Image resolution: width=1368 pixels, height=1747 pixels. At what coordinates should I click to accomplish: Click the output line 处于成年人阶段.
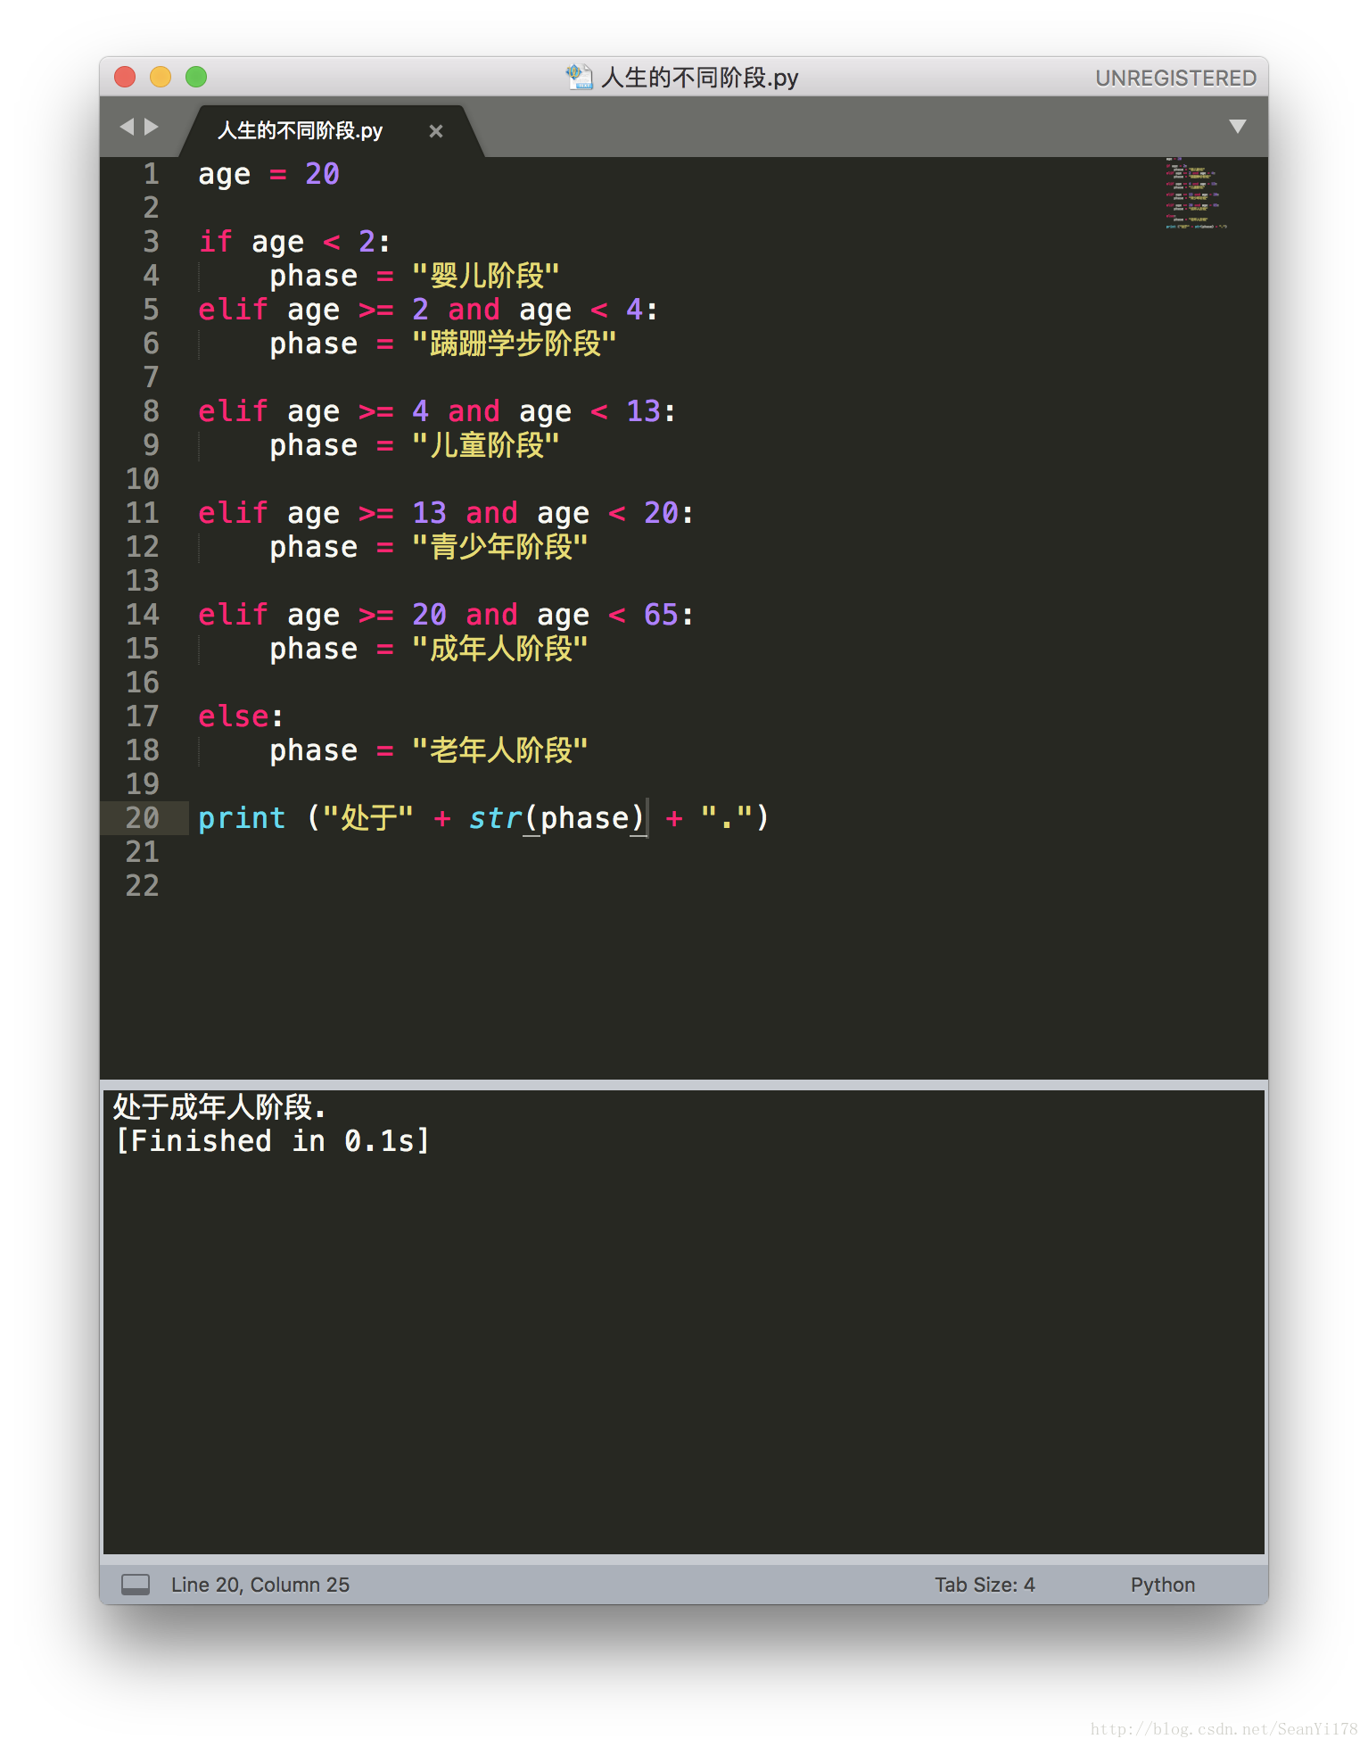(x=219, y=1107)
